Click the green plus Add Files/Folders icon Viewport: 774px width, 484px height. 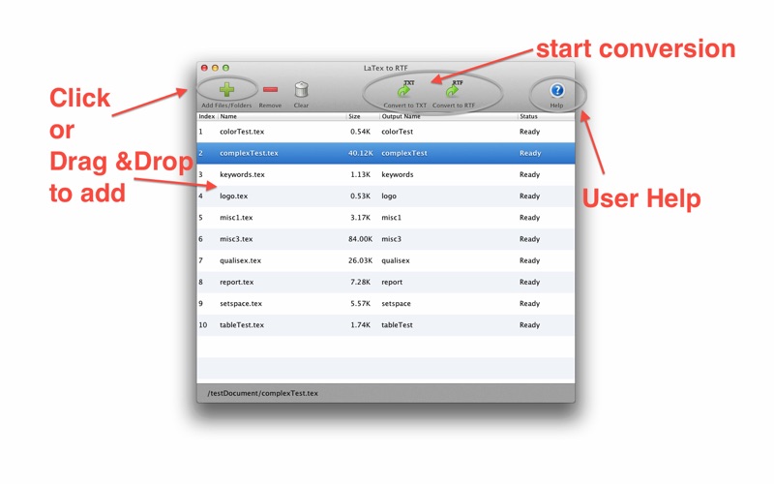point(226,89)
